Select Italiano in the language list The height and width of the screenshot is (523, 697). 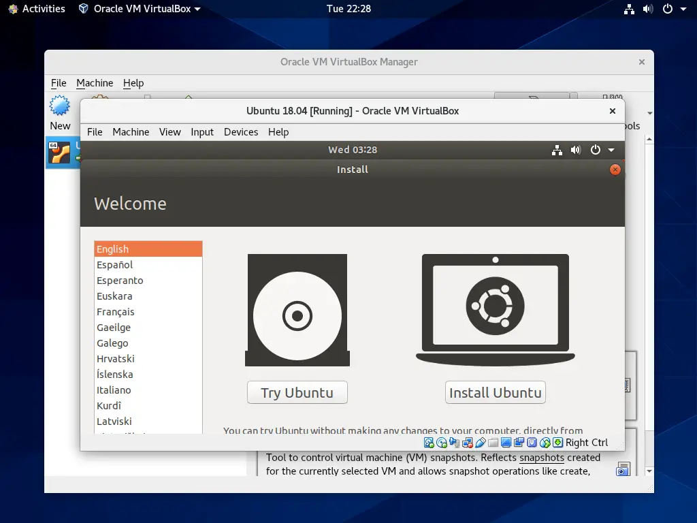[148, 390]
